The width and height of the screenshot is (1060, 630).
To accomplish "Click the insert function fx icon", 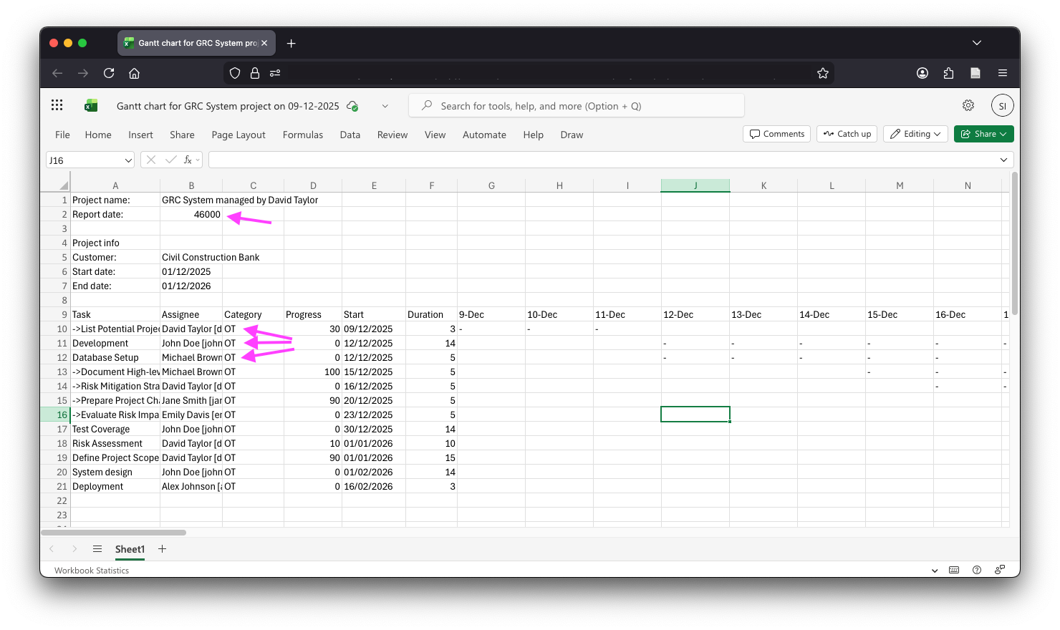I will (x=188, y=160).
